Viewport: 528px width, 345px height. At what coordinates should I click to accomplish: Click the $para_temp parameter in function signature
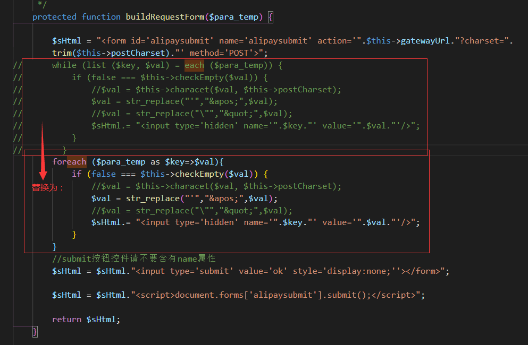[234, 17]
